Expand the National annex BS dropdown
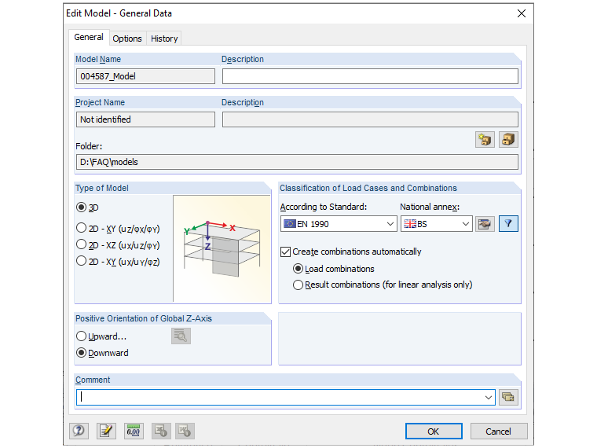 pos(465,224)
